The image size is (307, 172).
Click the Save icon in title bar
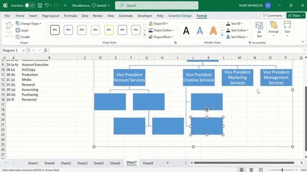(x=40, y=5)
